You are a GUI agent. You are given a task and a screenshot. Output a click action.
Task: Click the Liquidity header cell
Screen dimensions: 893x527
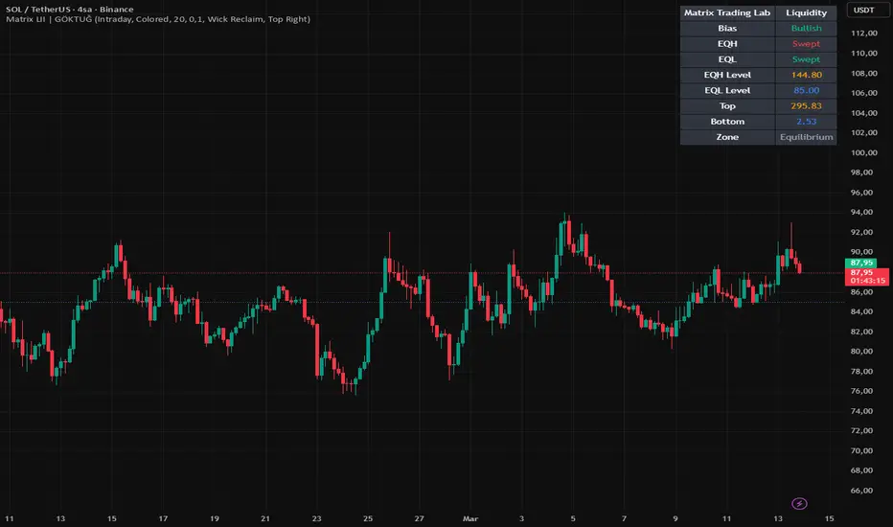pyautogui.click(x=806, y=12)
